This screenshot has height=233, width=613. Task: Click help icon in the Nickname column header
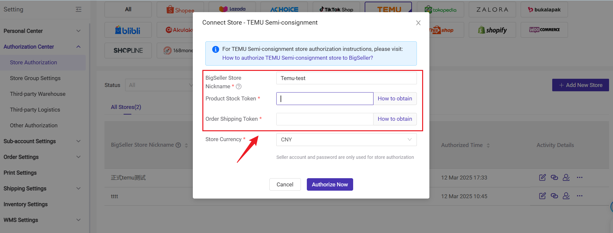coord(178,145)
